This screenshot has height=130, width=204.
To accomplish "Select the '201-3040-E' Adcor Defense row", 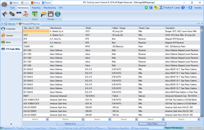I will (111, 92).
